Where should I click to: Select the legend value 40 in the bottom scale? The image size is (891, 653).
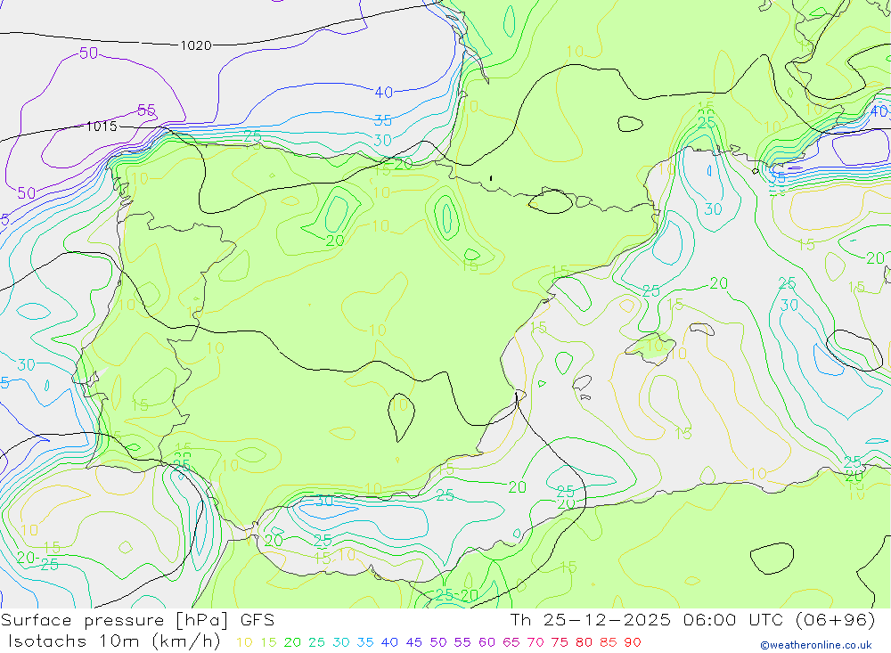click(x=390, y=642)
